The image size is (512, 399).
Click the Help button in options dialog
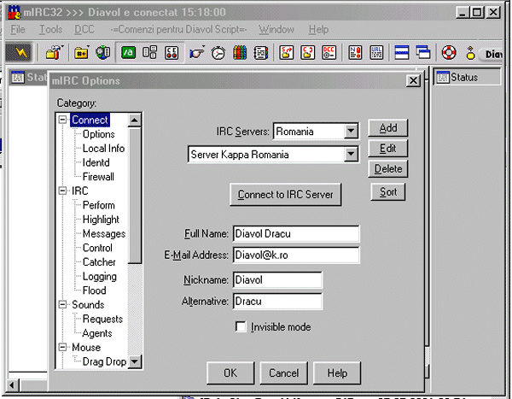click(337, 373)
